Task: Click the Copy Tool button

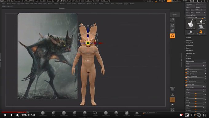Action: pos(190,5)
